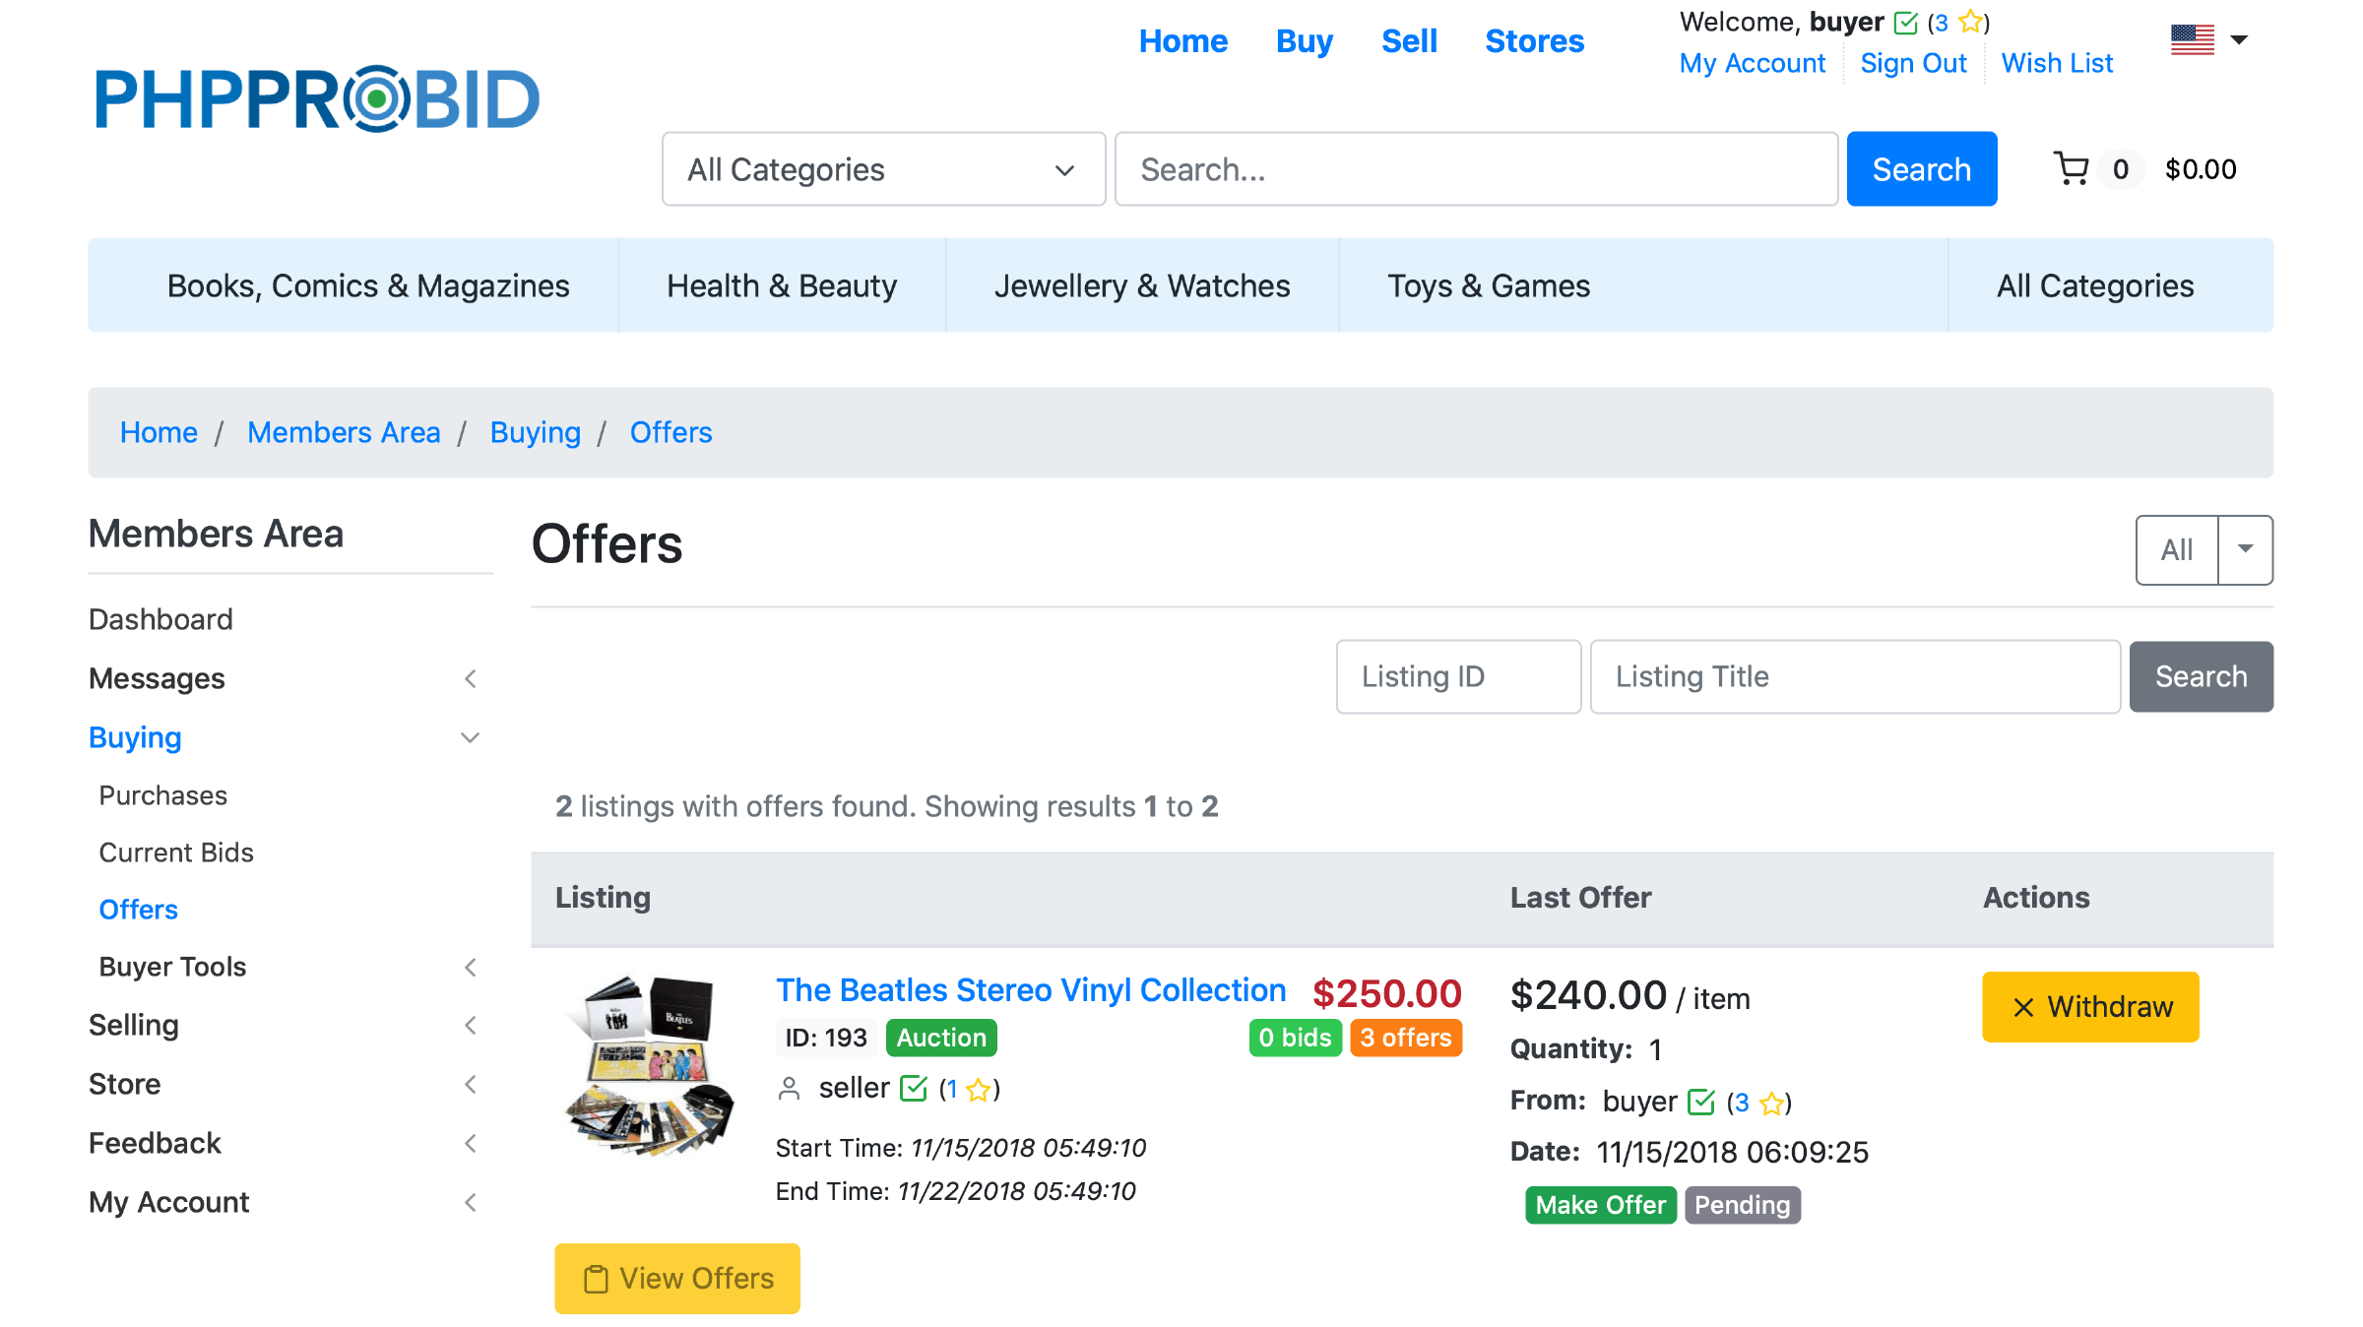Collapse the Buying sidebar section
This screenshot has height=1327, width=2363.
(x=471, y=737)
